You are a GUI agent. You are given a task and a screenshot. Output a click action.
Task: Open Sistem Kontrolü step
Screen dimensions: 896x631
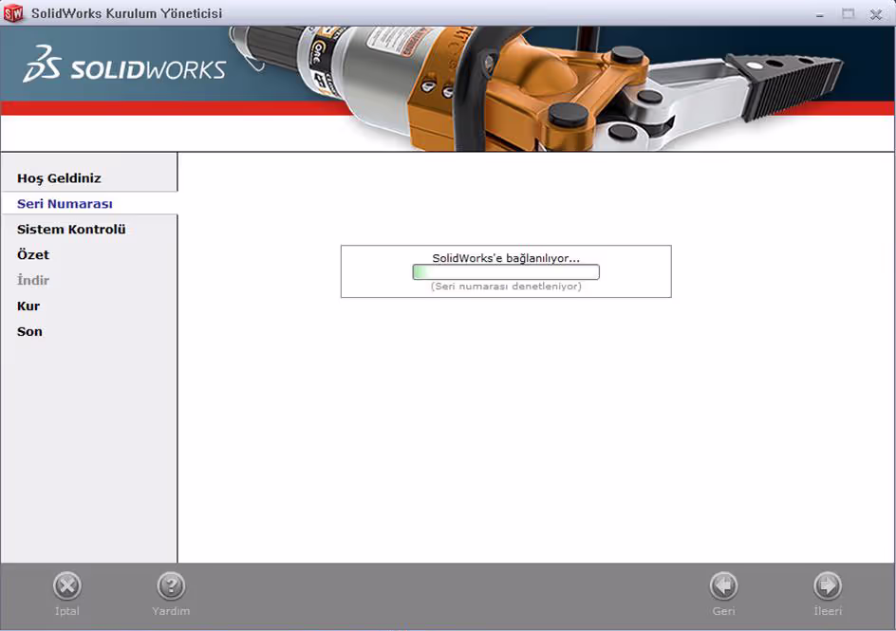tap(71, 229)
